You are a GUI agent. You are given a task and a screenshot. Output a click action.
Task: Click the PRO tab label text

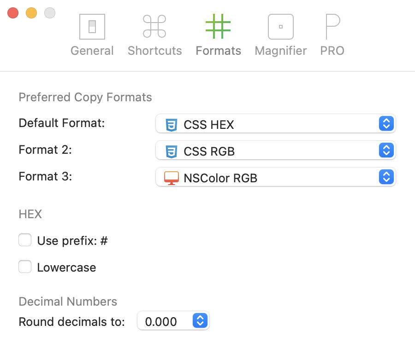[x=332, y=51]
